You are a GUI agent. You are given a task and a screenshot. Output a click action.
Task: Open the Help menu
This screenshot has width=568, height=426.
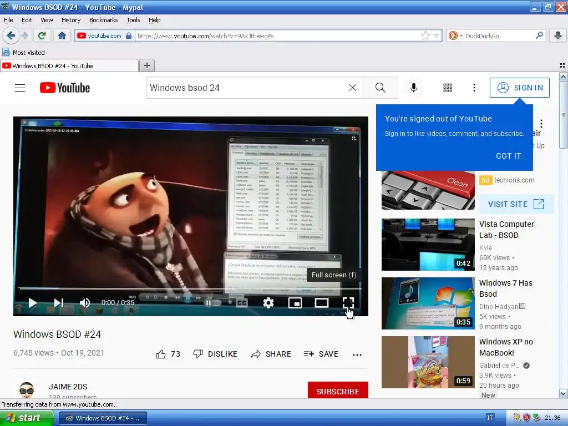[155, 21]
